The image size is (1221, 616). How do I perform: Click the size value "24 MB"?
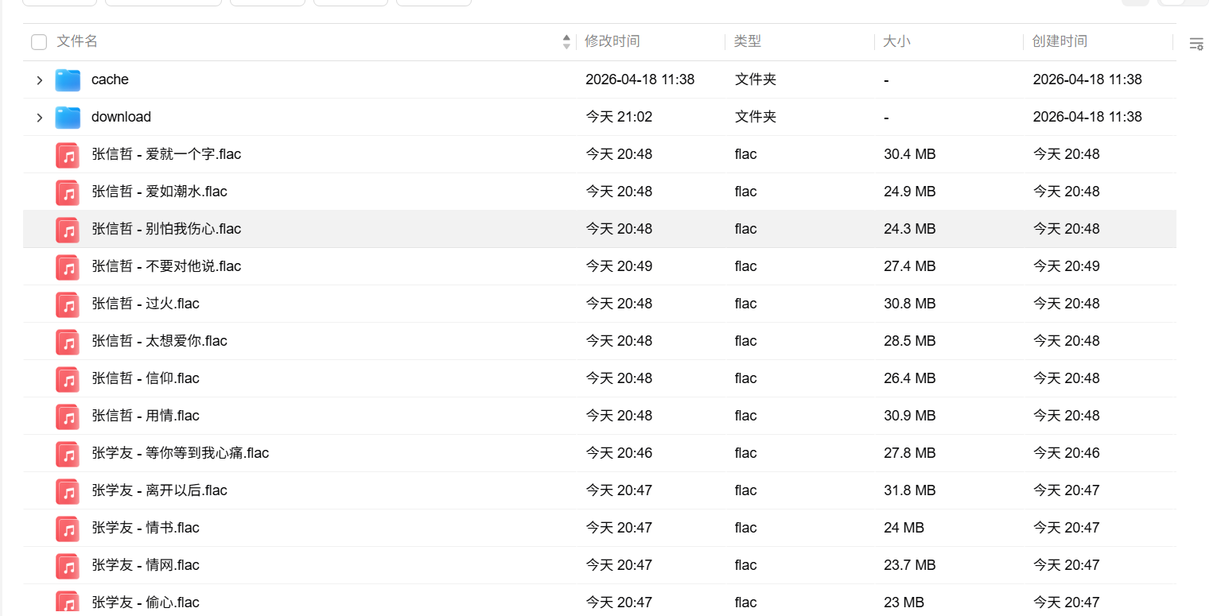pyautogui.click(x=904, y=528)
